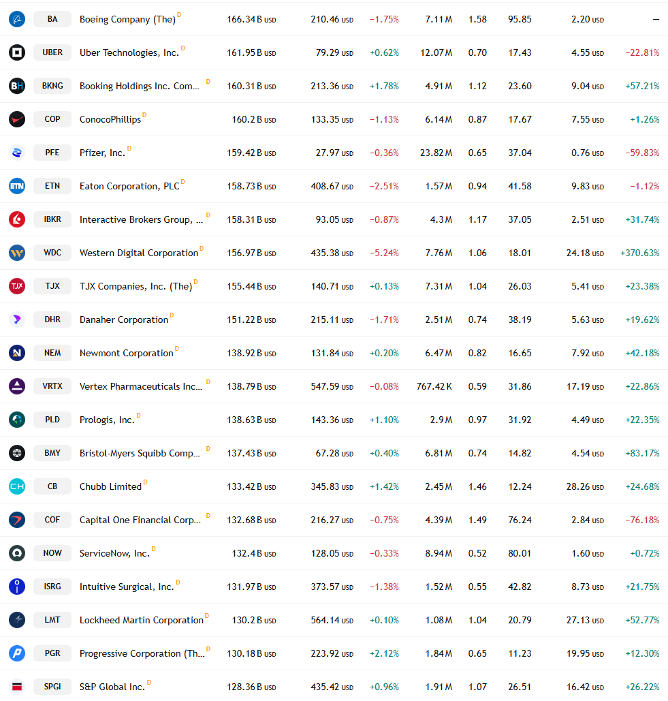Click Vertex volume 767.42 K cell
The width and height of the screenshot is (668, 701).
tap(434, 386)
